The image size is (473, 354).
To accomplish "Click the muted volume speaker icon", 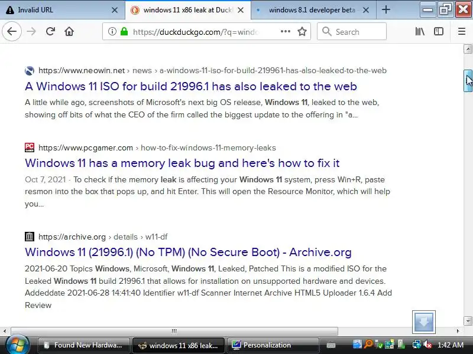I will (427, 345).
